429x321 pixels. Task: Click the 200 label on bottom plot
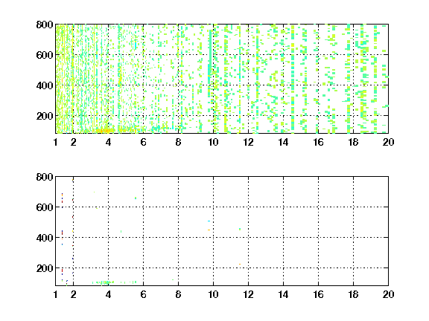tap(45, 268)
